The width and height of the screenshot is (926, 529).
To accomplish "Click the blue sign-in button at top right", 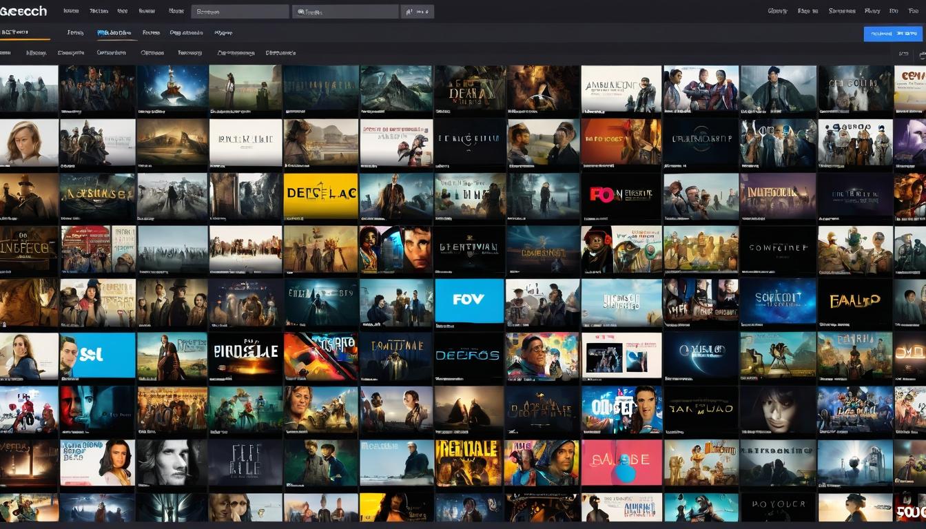I will pos(892,33).
